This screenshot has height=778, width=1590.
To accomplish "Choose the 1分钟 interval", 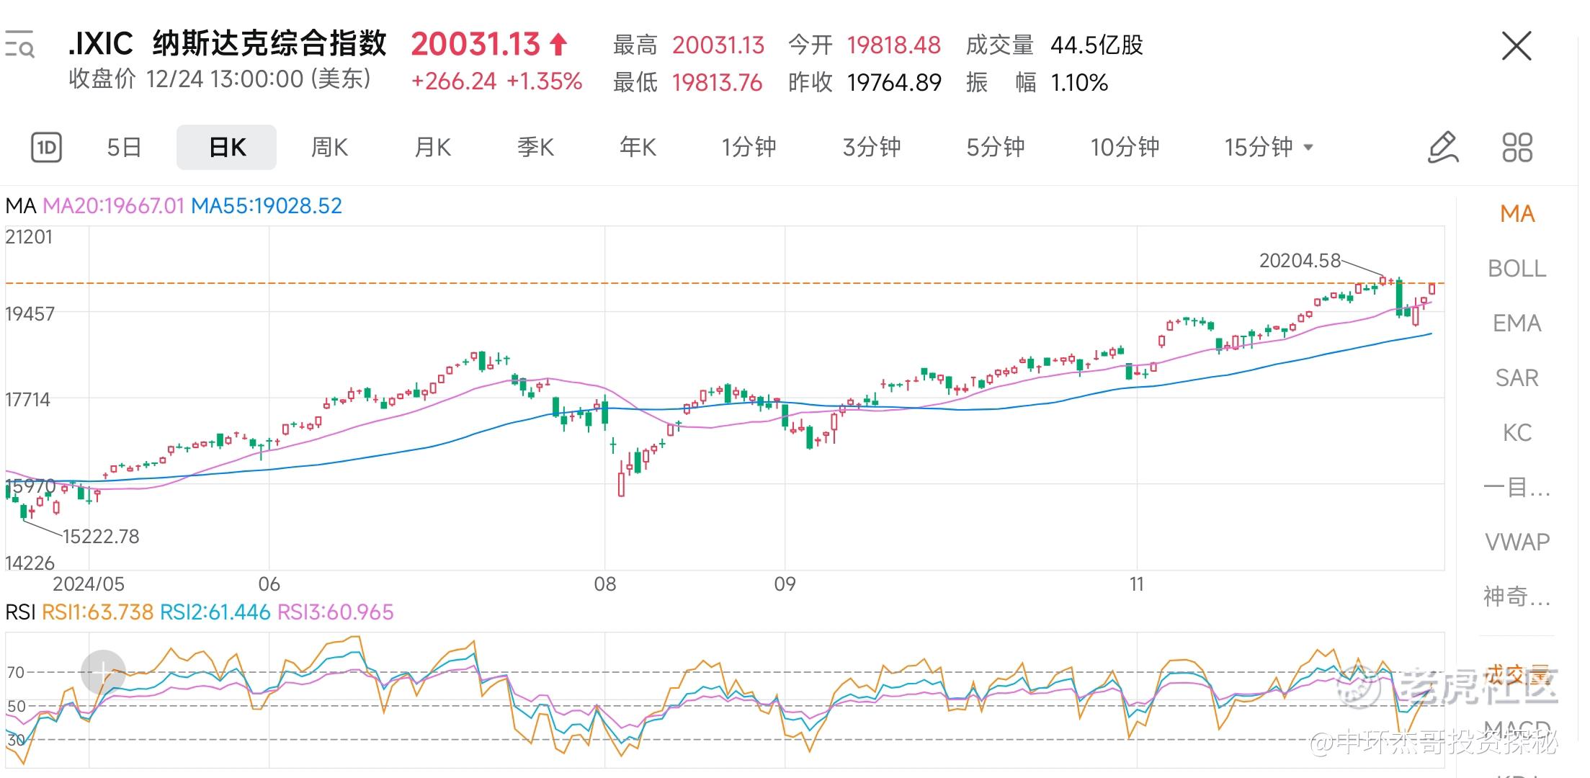I will coord(749,148).
